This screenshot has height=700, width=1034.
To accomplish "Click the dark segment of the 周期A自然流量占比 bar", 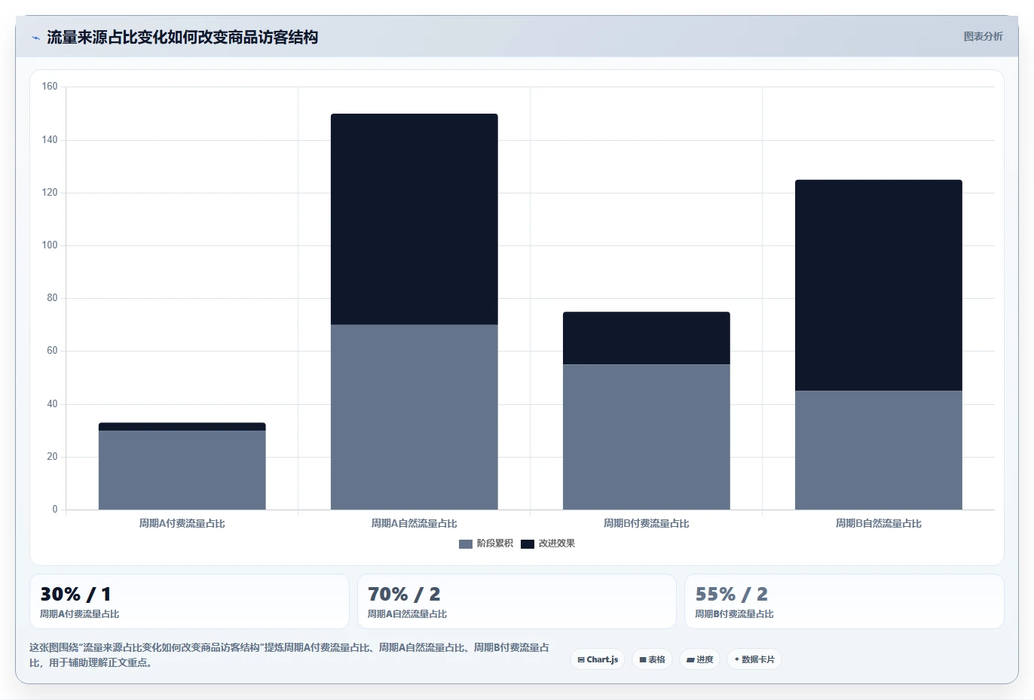I will click(x=415, y=219).
